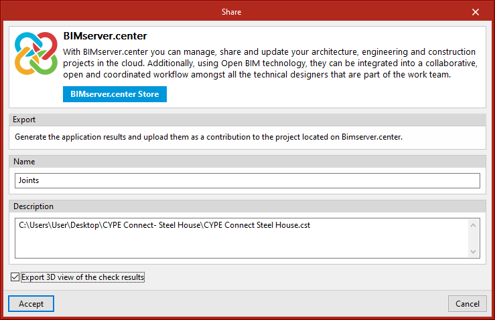495x320 pixels.
Task: Click the Share title text
Action: tap(231, 12)
